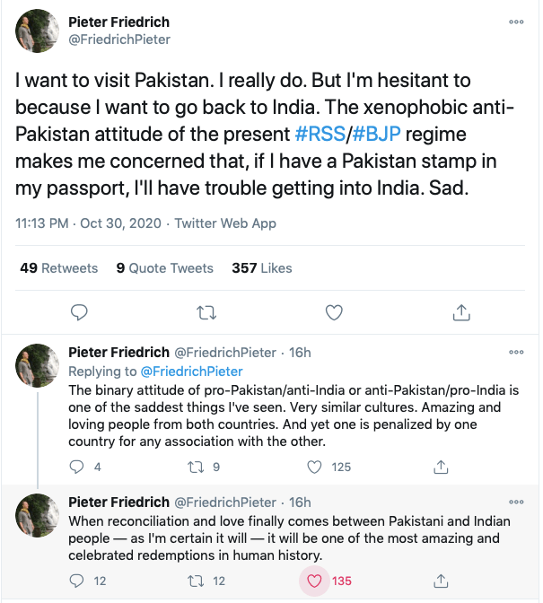Like the tweet with 135 likes

point(315,581)
